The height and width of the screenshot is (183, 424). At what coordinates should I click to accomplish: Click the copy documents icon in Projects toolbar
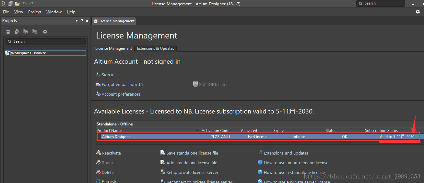[x=17, y=32]
